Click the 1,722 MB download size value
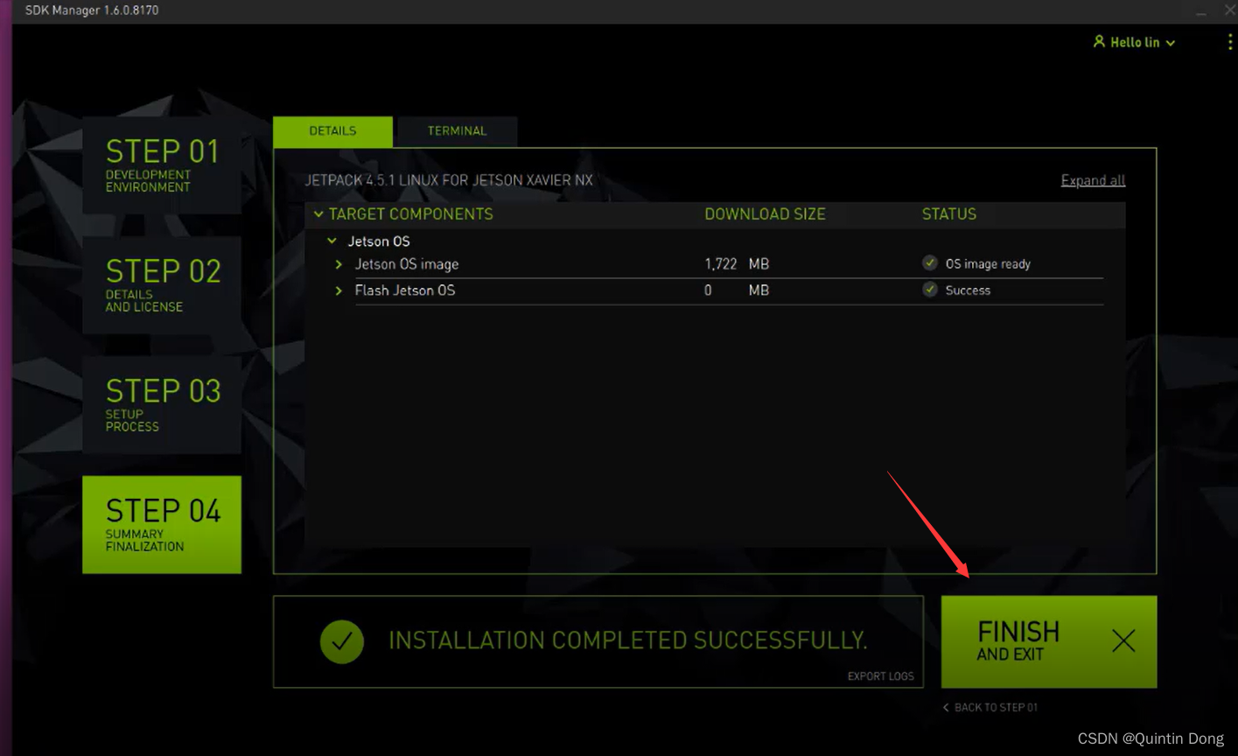This screenshot has width=1238, height=756. click(737, 263)
